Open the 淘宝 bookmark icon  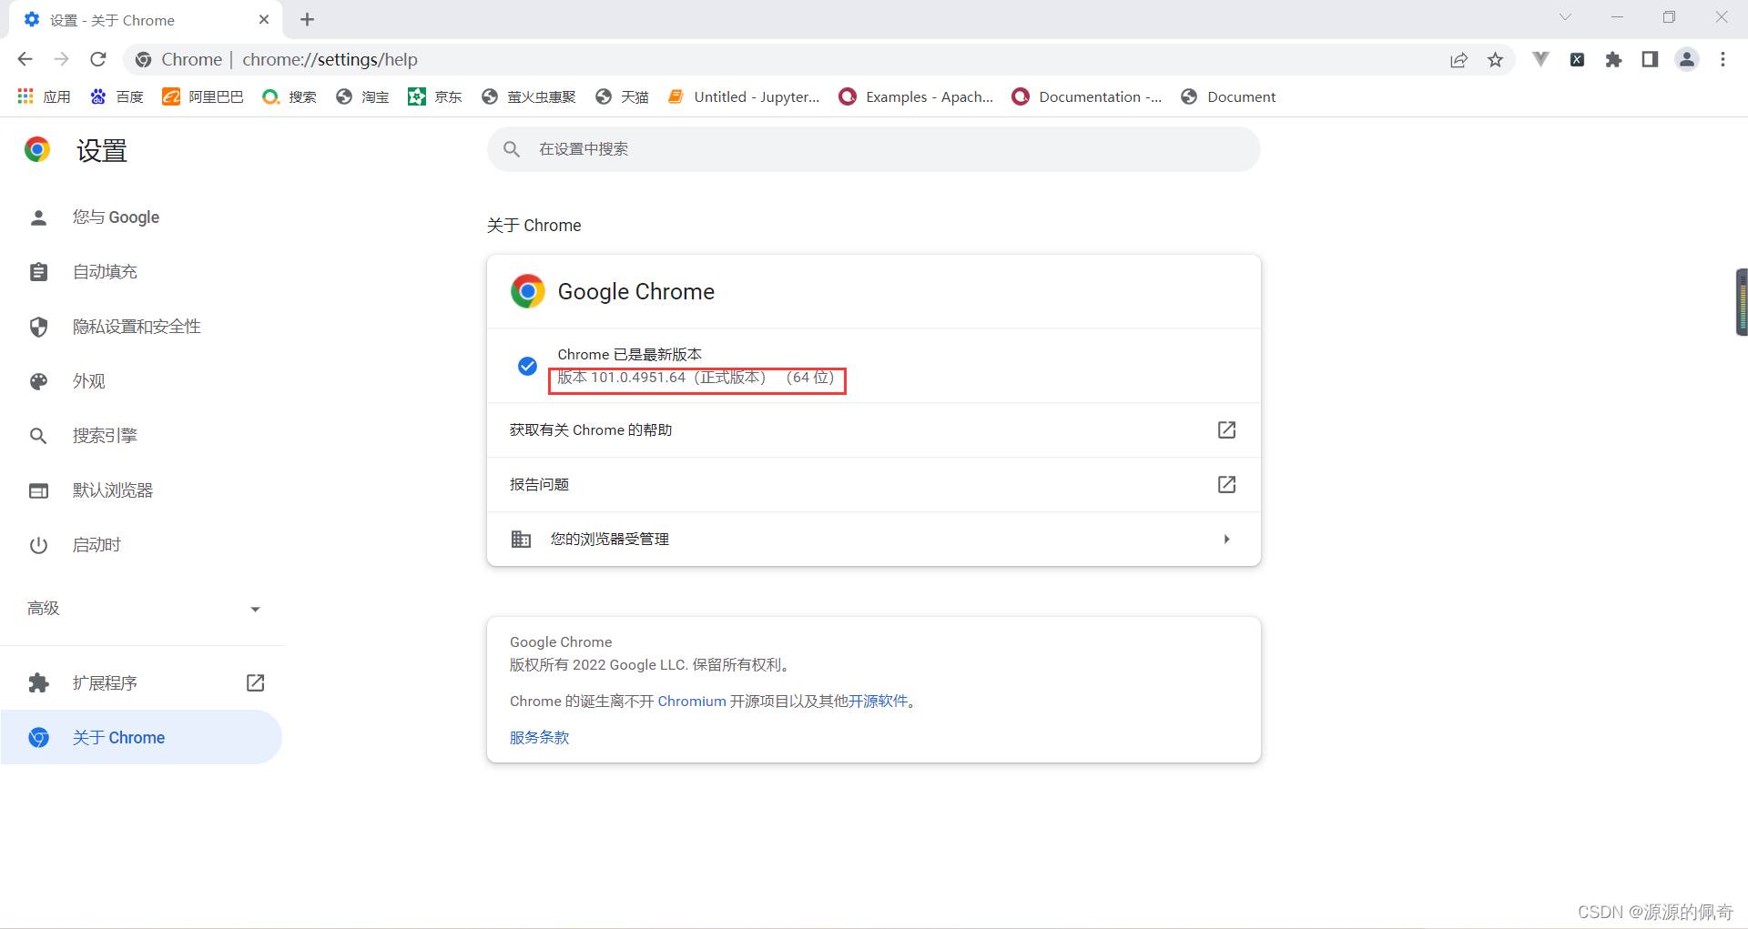(x=344, y=96)
